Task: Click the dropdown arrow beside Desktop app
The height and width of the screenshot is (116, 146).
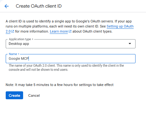Action: (130, 44)
